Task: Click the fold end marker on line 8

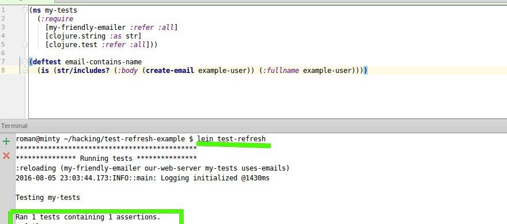Action: [25, 70]
